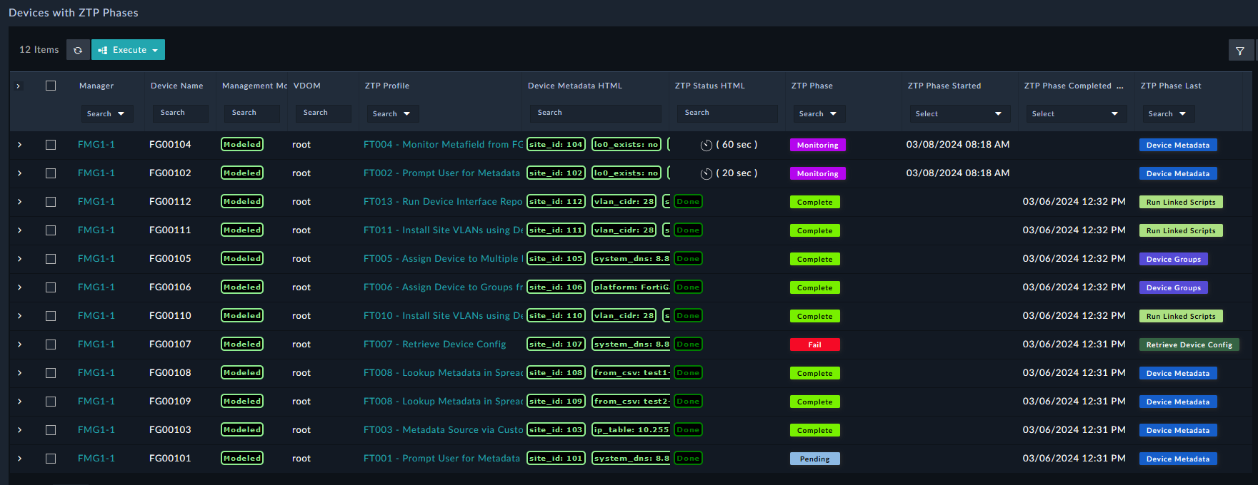Open the ZTP Profile search dropdown
Image resolution: width=1258 pixels, height=485 pixels.
[392, 113]
